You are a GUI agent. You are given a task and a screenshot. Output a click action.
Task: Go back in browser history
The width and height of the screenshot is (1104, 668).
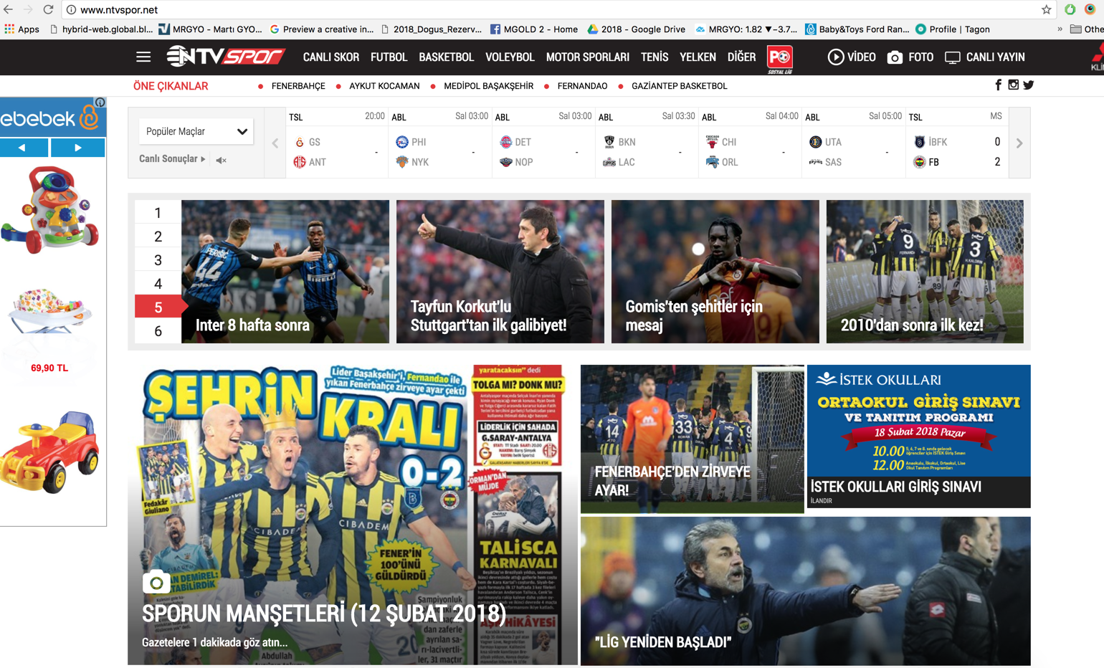coord(8,10)
